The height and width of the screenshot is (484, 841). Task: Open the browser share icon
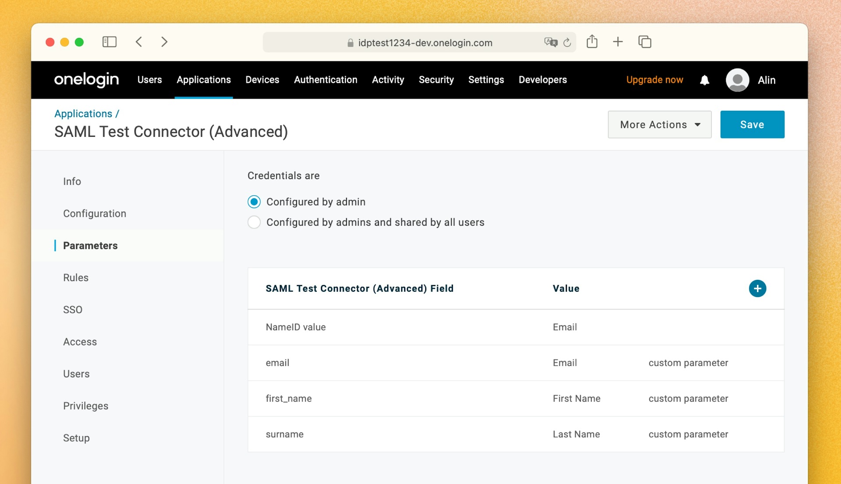(592, 42)
